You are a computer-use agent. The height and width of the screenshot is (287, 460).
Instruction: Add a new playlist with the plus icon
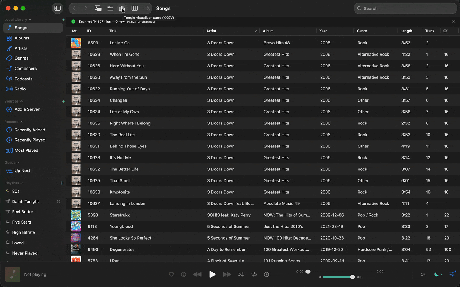point(62,183)
